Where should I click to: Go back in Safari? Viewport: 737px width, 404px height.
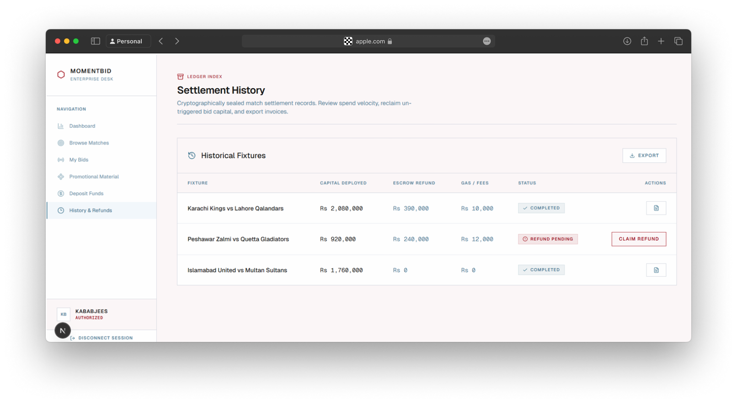coord(161,41)
